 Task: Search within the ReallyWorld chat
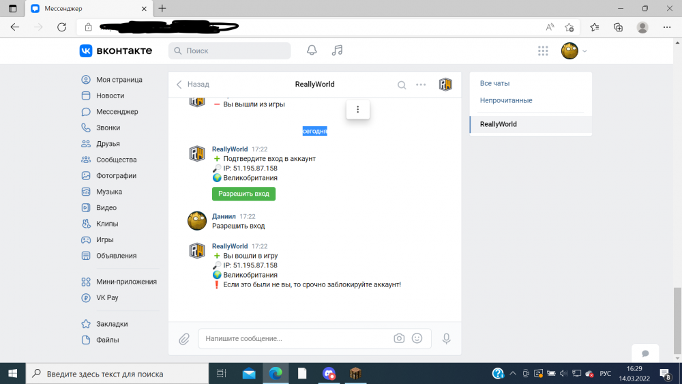[x=402, y=85]
